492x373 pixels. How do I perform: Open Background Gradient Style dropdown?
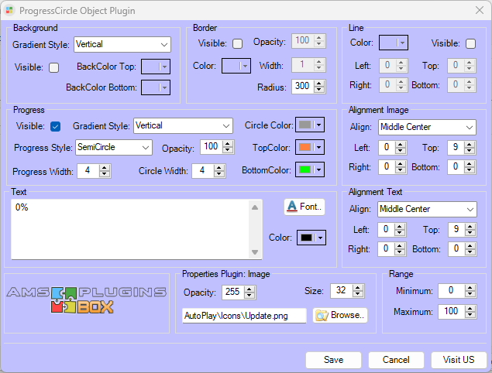pyautogui.click(x=164, y=44)
